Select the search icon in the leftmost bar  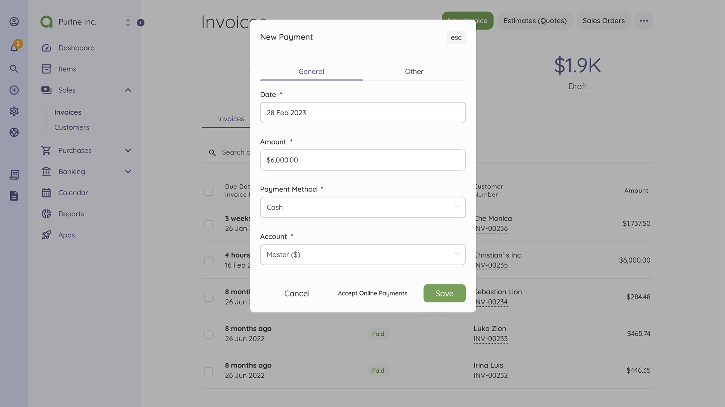(14, 69)
